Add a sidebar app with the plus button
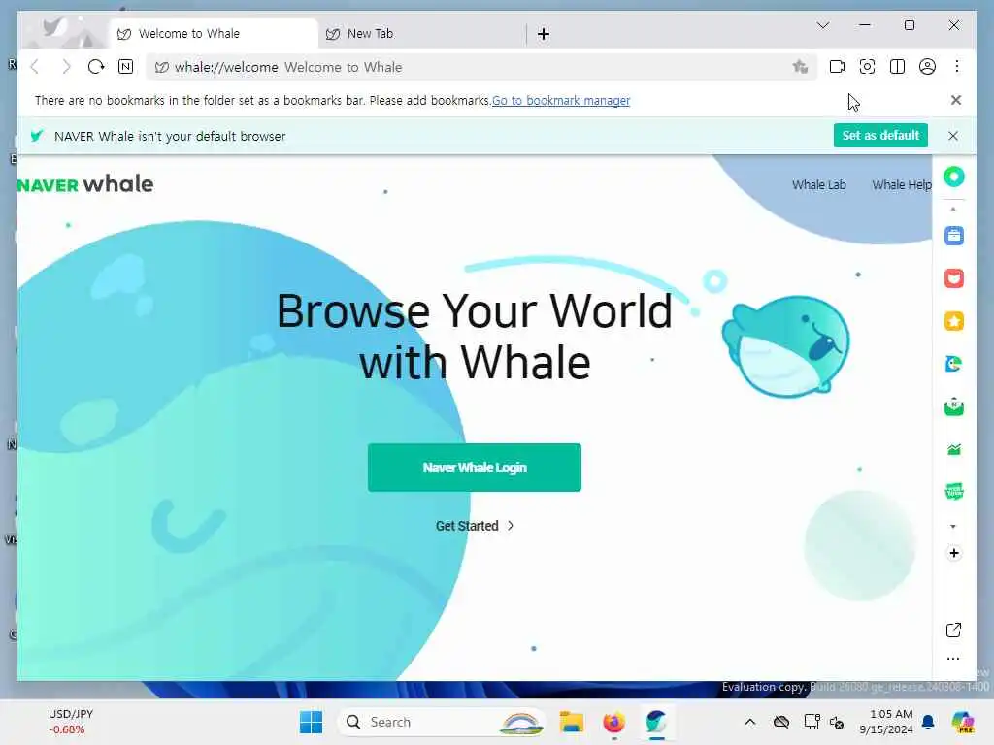994x745 pixels. point(954,553)
